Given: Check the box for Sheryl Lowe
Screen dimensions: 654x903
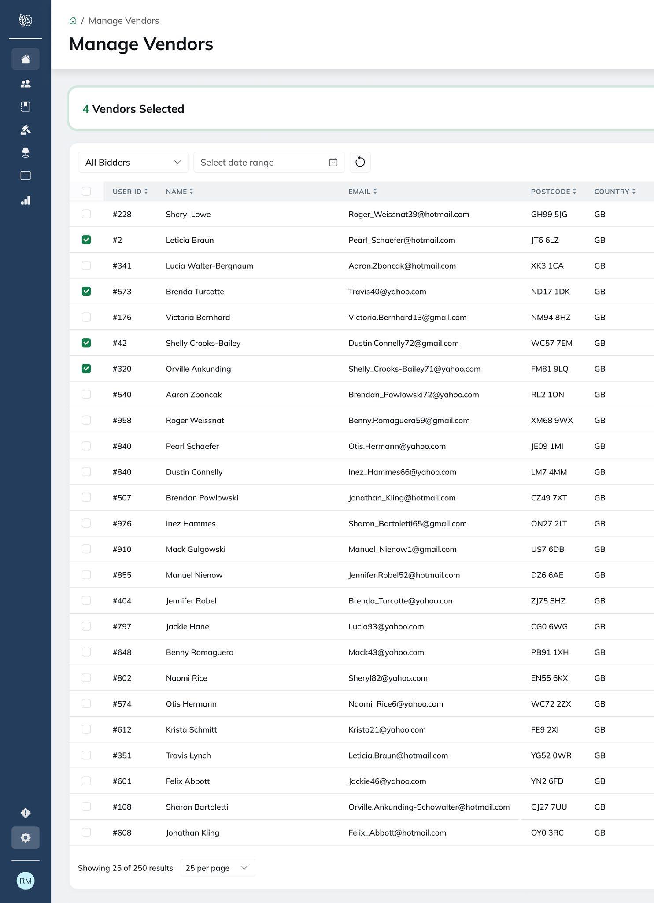Looking at the screenshot, I should pyautogui.click(x=86, y=214).
